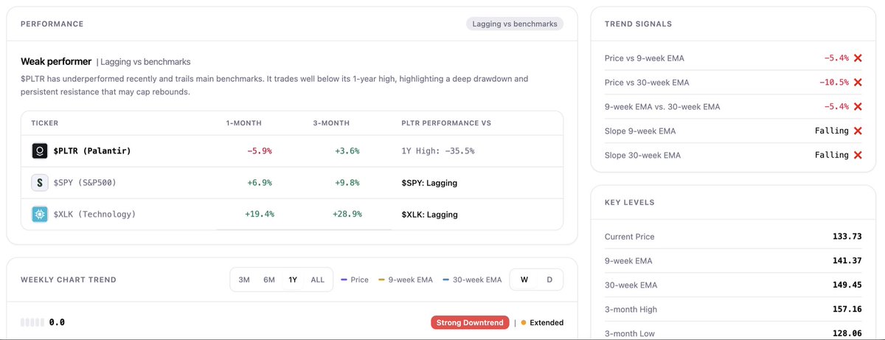The width and height of the screenshot is (885, 340).
Task: Click the Extended status label
Action: click(x=546, y=322)
